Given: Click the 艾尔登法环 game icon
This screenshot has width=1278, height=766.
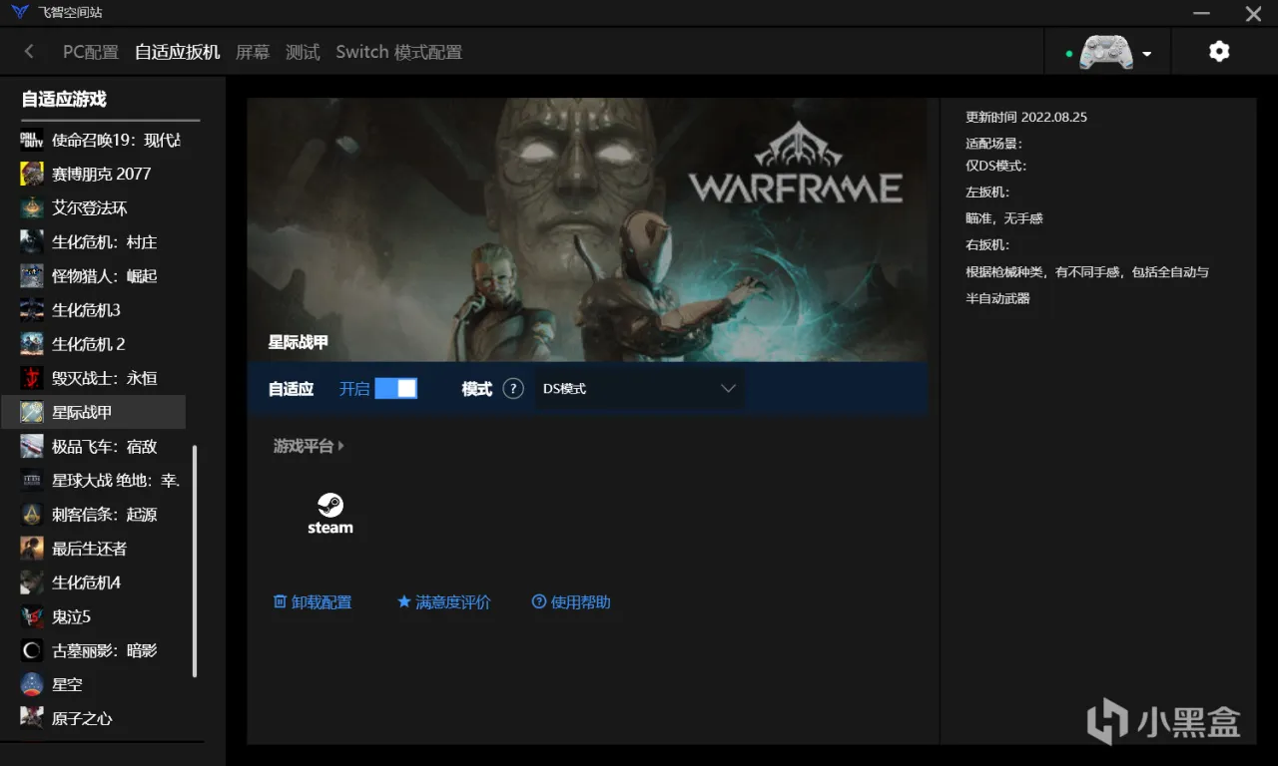Looking at the screenshot, I should click(32, 207).
